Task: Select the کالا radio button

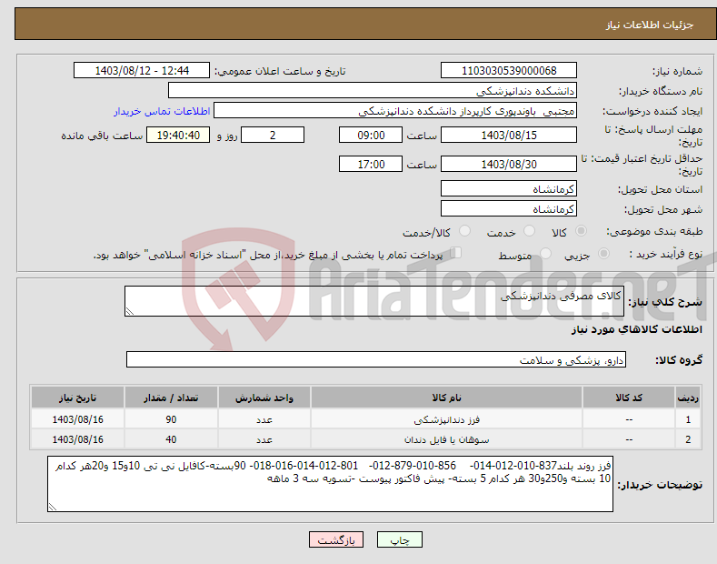Action: [581, 231]
